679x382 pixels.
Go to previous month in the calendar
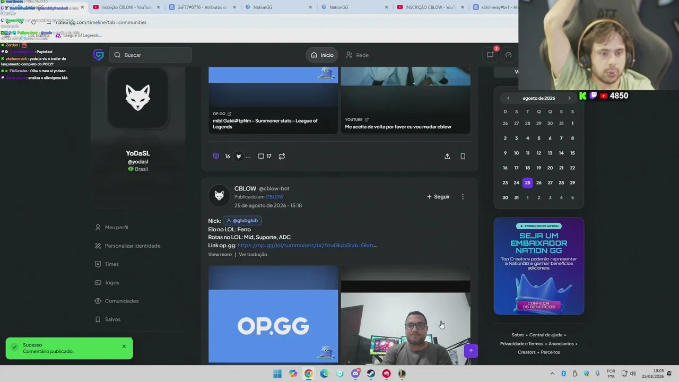(508, 98)
